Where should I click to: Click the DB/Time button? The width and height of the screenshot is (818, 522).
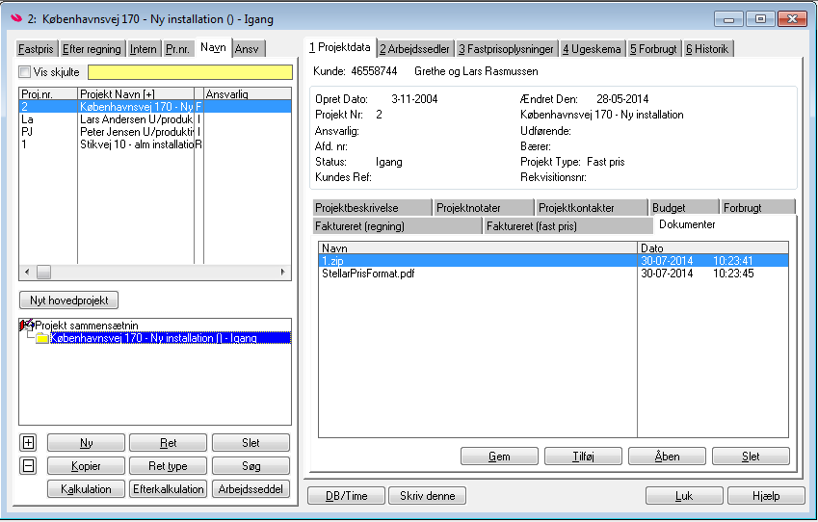tap(347, 495)
